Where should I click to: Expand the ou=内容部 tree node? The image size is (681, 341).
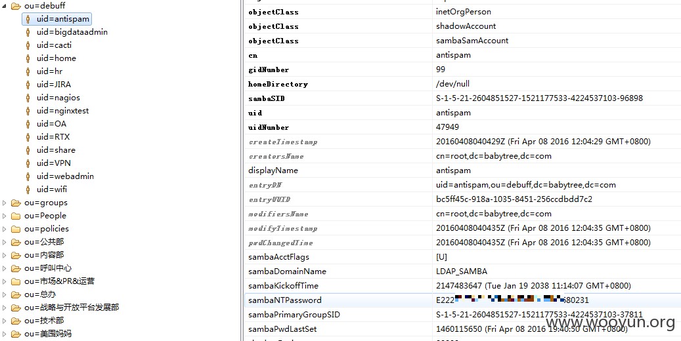click(5, 255)
